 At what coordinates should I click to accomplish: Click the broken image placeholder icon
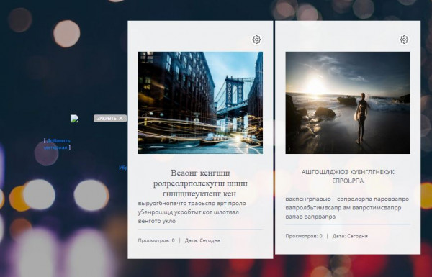74,119
